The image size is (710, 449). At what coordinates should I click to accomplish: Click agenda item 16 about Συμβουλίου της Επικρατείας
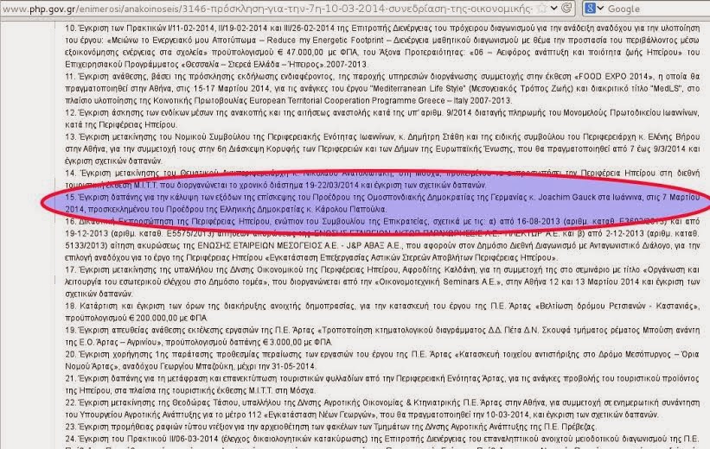point(382,240)
